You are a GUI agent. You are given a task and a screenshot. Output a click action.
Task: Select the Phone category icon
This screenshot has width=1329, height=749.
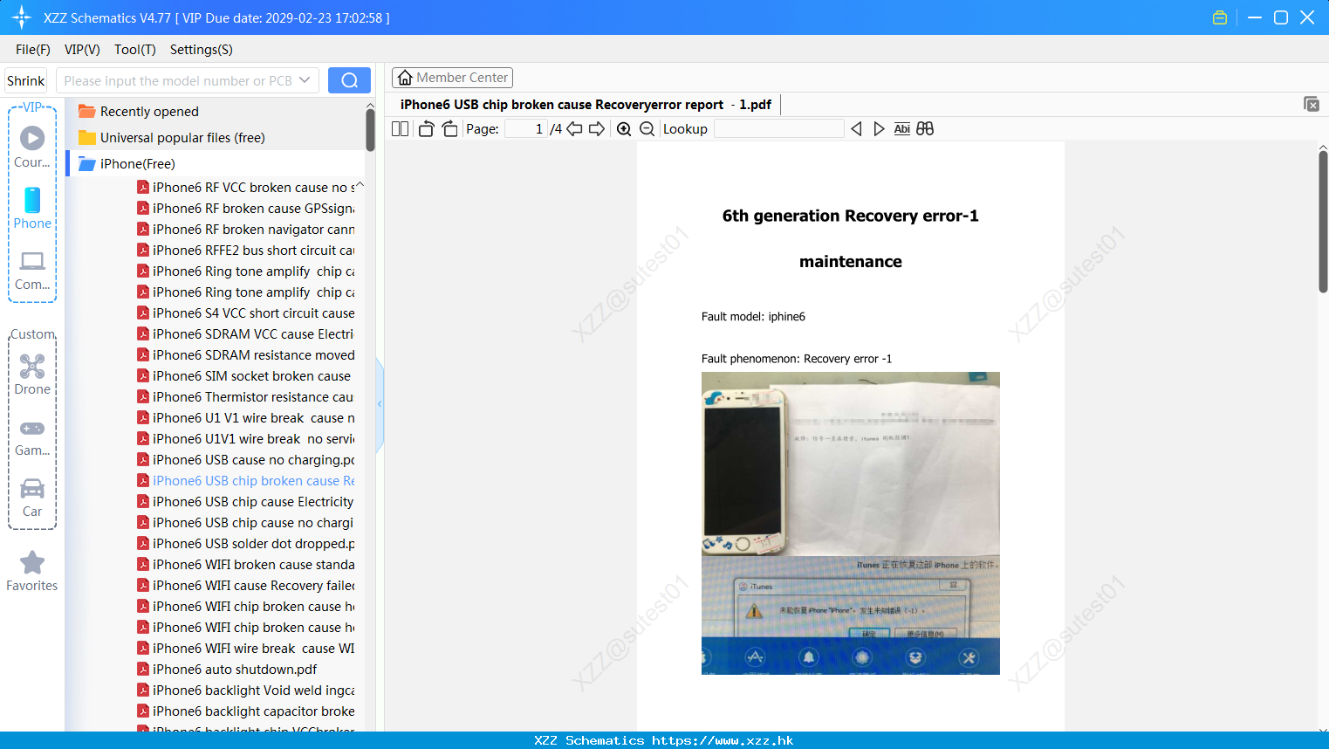[x=32, y=200]
